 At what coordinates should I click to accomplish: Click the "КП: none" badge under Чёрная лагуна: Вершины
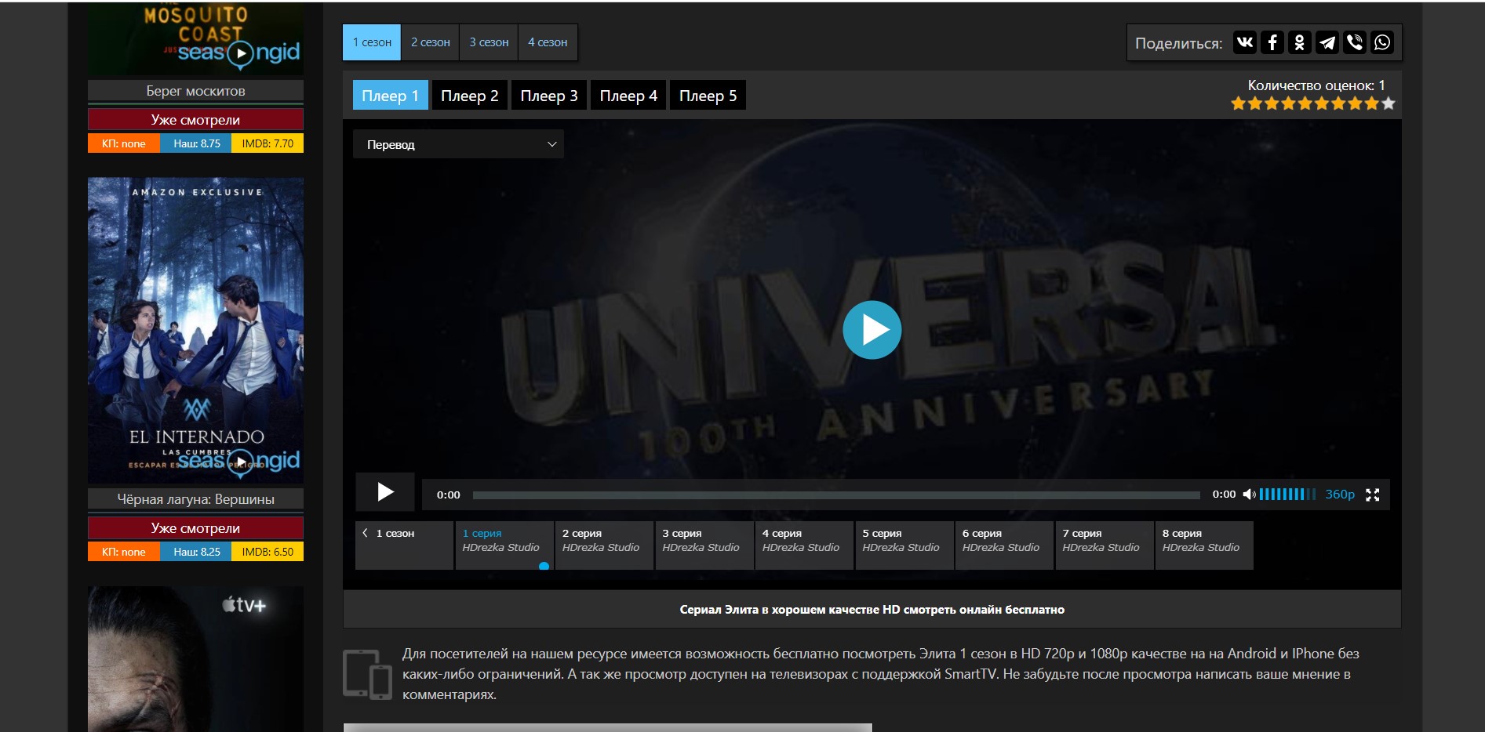pyautogui.click(x=124, y=552)
